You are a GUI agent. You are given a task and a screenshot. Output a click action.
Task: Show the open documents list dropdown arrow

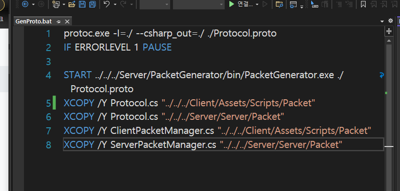382,21
